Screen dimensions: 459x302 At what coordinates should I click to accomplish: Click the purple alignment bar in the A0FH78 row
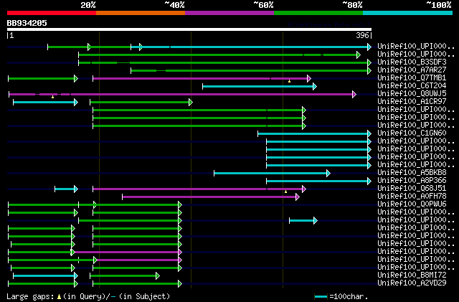click(x=211, y=197)
